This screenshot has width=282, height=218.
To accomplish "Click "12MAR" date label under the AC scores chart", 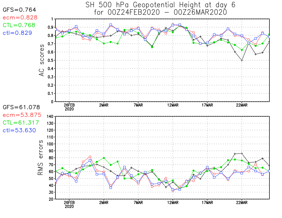I will 173,105.
